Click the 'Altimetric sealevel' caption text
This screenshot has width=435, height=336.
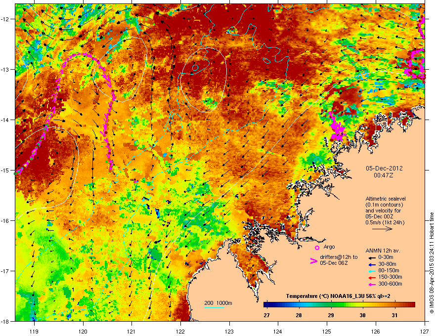tap(386, 199)
